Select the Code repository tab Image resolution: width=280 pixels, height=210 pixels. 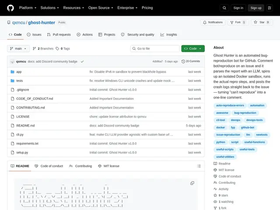point(15,35)
